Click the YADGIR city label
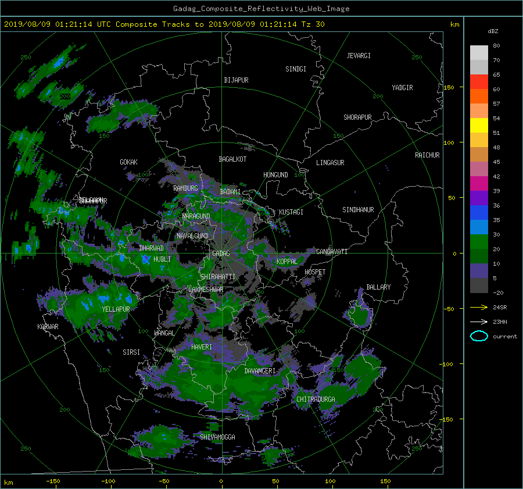Image resolution: width=523 pixels, height=489 pixels. point(402,87)
